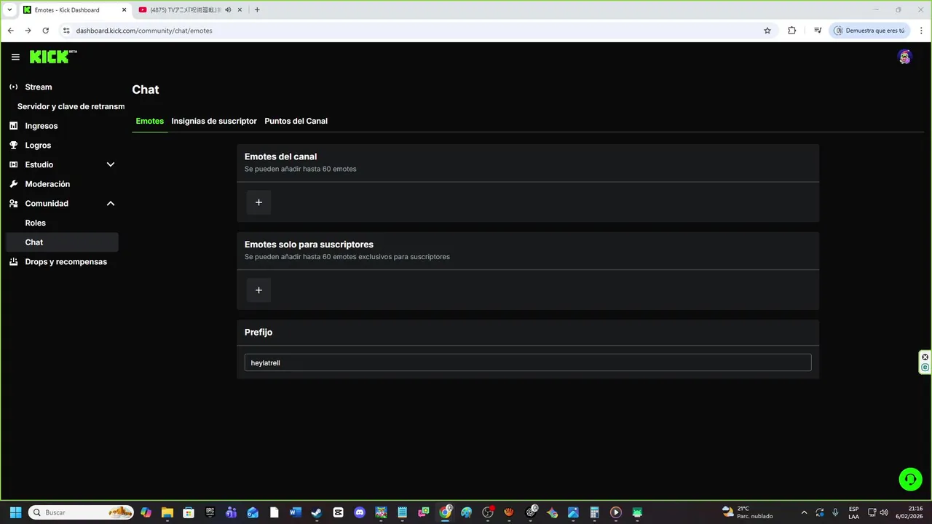Switch to Insignias de suscriptor tab
Screen dimensions: 932x524
click(214, 121)
